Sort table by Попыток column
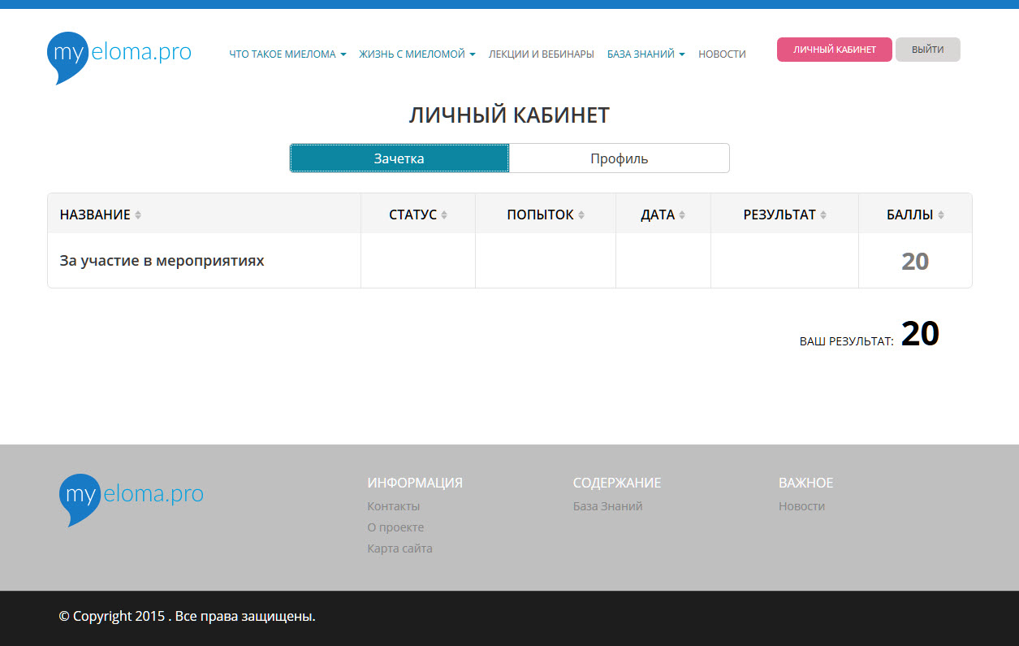Screen dimensions: 1019x646 tap(545, 215)
